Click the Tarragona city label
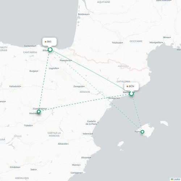Image resolution: width=181 pixels, height=181 pixels. [x=113, y=98]
